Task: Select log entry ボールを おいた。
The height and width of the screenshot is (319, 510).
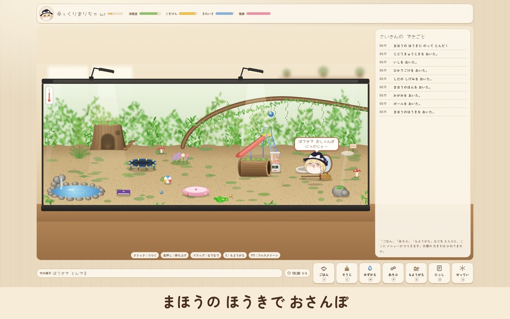Action: [x=422, y=104]
